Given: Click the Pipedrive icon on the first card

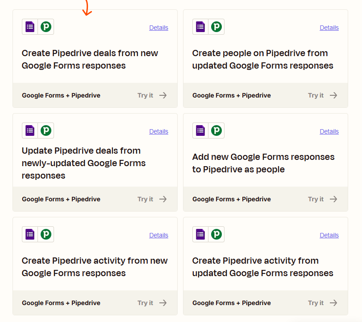Looking at the screenshot, I should coord(46,27).
